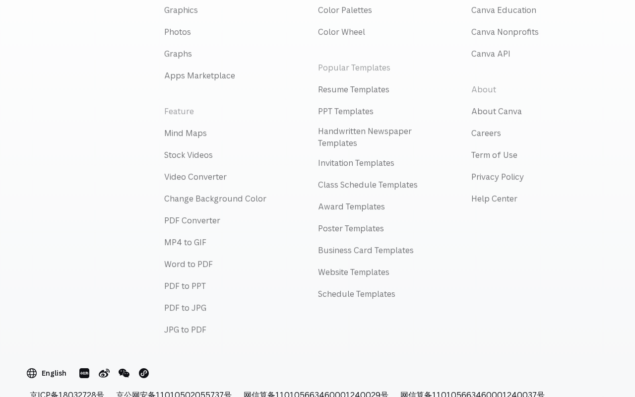Go to Photos page
635x397 pixels.
(x=178, y=32)
